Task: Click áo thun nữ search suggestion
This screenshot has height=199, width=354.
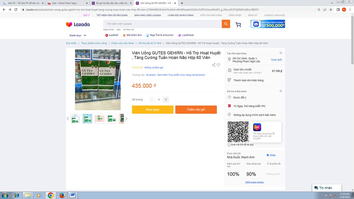Action: tap(129, 30)
